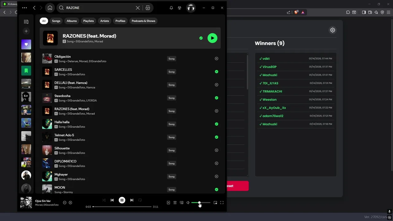Pause the current song
This screenshot has height=221, width=393.
[122, 200]
